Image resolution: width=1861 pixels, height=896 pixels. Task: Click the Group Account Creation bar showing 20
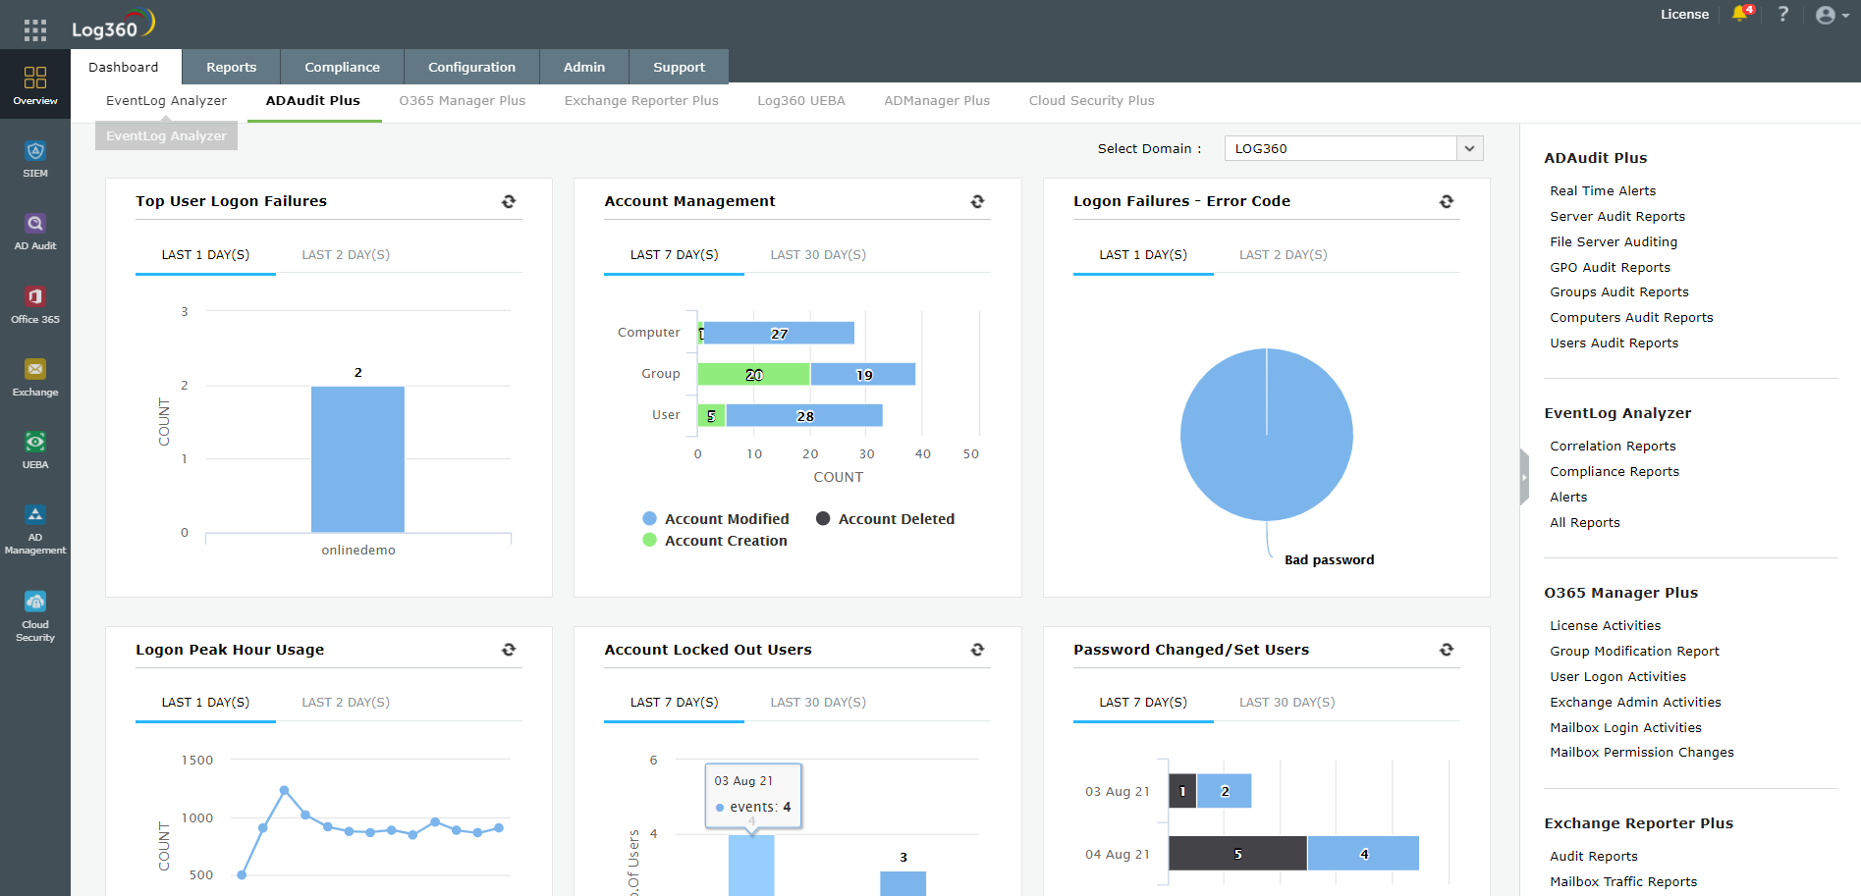coord(753,374)
